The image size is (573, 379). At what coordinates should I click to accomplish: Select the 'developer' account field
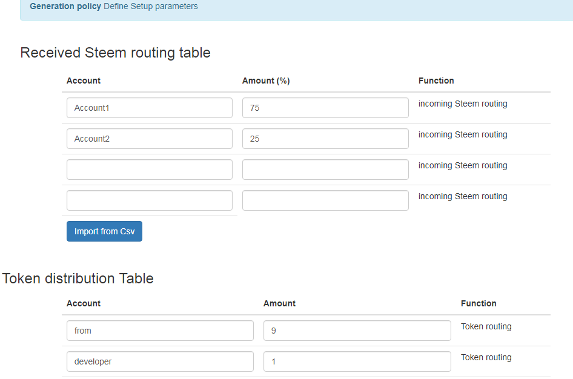pos(160,361)
